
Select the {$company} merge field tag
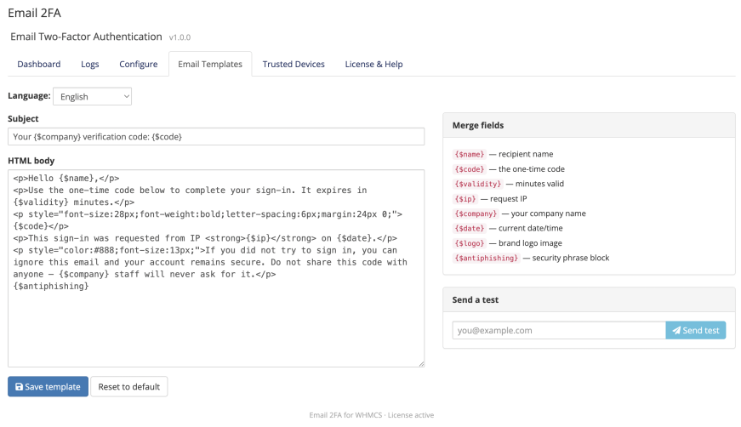point(476,213)
